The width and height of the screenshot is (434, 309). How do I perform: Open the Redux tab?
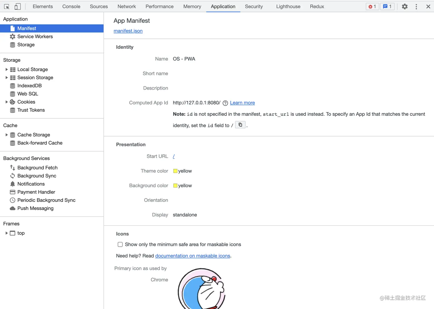pos(317,6)
